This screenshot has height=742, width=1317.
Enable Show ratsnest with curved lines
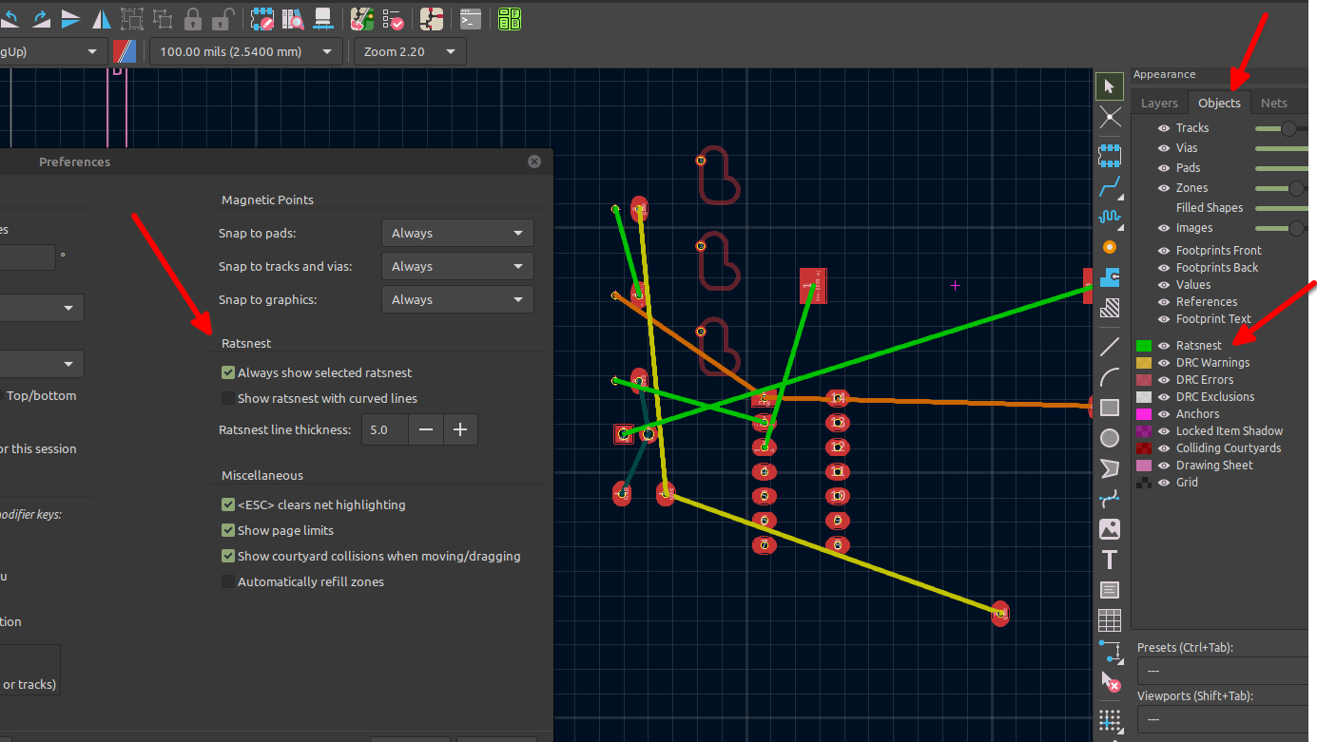coord(228,399)
